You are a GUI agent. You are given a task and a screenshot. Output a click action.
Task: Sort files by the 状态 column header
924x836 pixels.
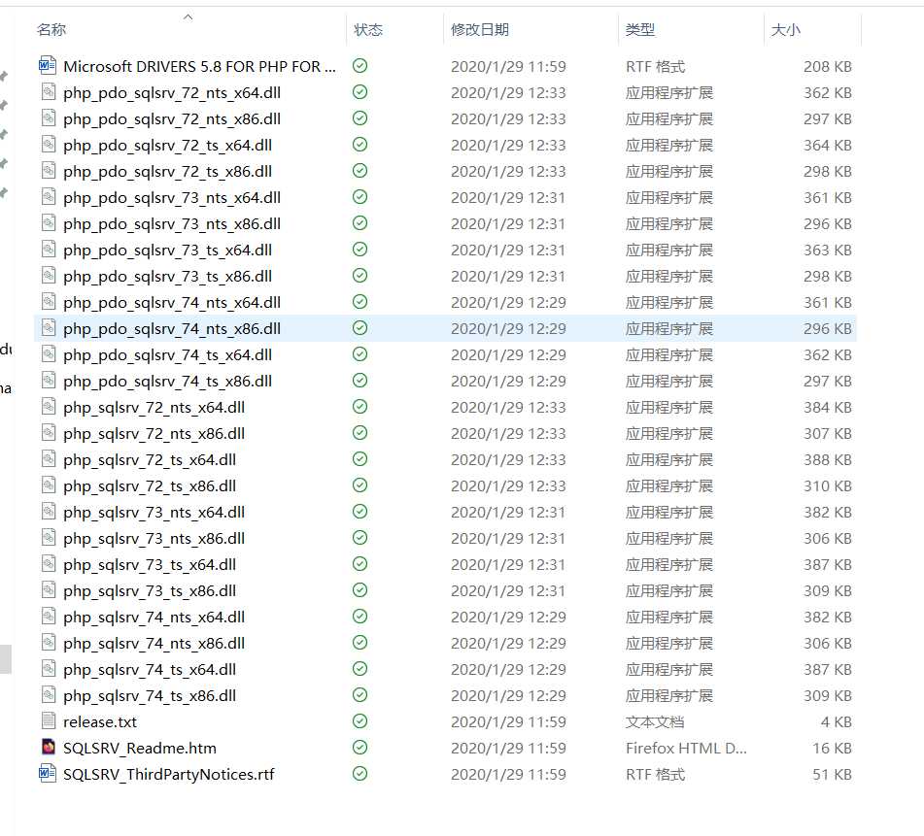368,29
